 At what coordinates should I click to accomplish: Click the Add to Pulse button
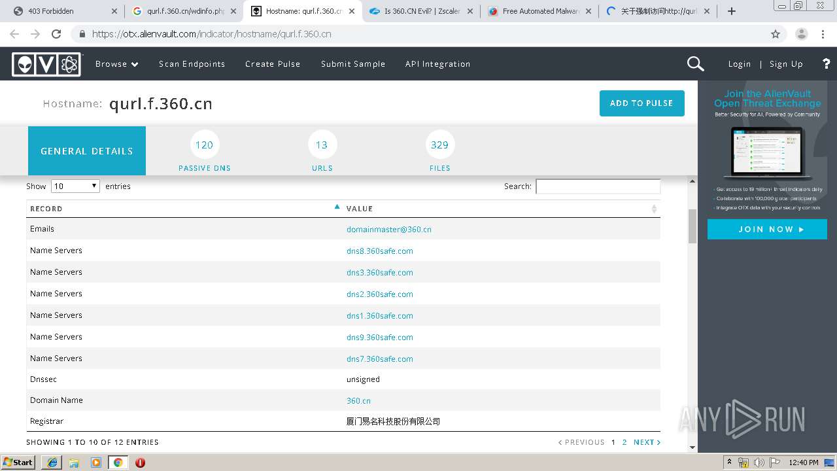click(x=641, y=103)
